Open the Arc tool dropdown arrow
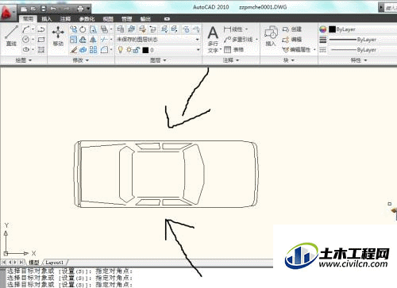 33,29
